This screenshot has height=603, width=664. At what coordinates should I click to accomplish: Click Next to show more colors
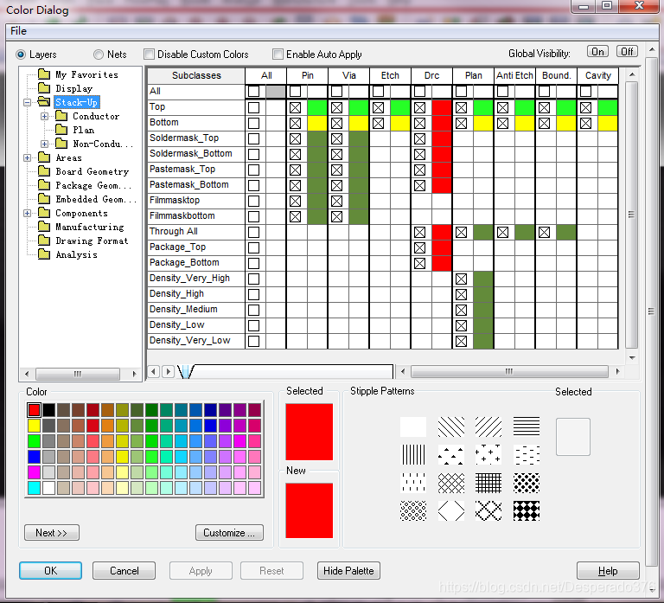click(52, 533)
